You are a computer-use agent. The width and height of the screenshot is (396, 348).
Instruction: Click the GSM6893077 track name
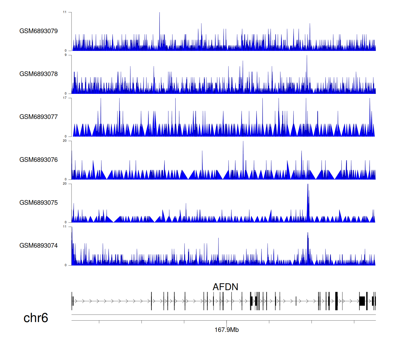[x=39, y=117]
